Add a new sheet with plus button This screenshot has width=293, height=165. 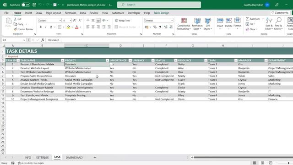coord(95,158)
